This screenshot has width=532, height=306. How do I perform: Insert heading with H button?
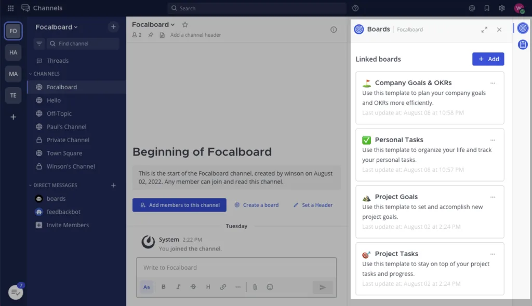(x=208, y=287)
